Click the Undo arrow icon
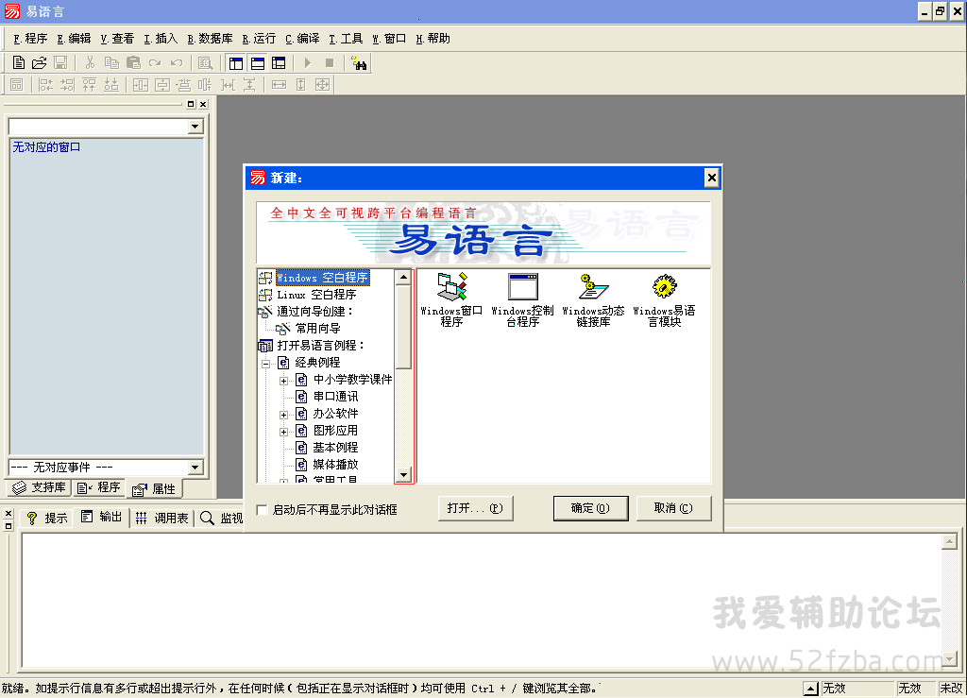Viewport: 967px width, 698px height. click(177, 63)
